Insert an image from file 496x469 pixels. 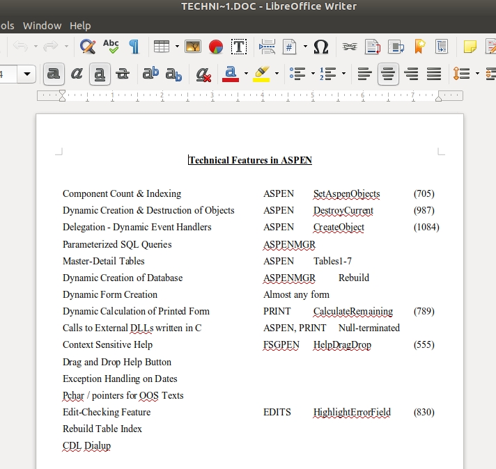(x=193, y=47)
